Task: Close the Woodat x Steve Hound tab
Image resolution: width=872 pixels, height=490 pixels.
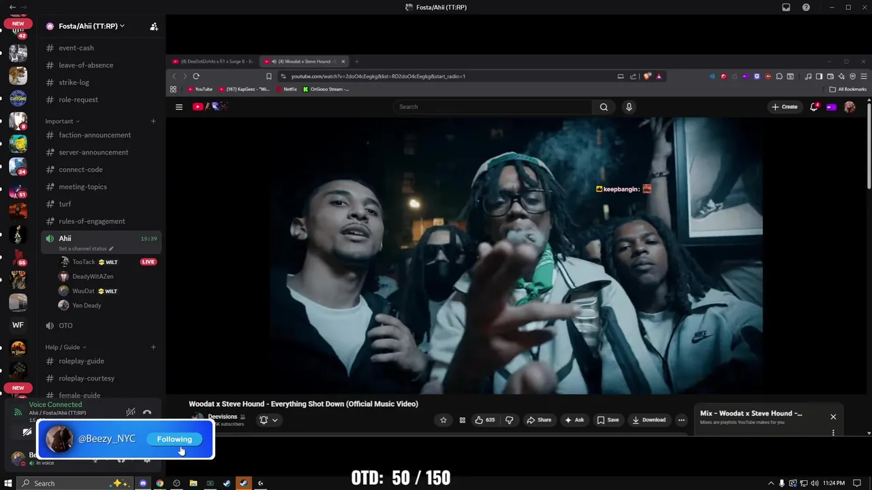Action: tap(343, 61)
